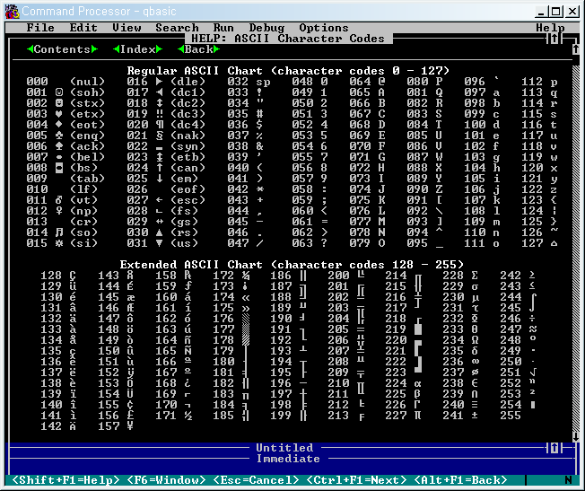This screenshot has height=491, width=585.
Task: Open the Command Processor system menu icon
Action: (12, 11)
